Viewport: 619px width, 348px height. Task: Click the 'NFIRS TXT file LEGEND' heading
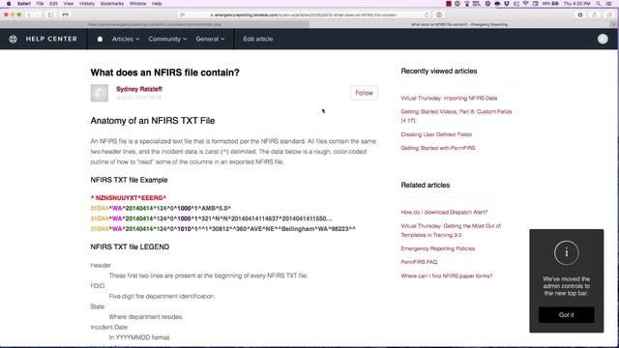tap(130, 247)
